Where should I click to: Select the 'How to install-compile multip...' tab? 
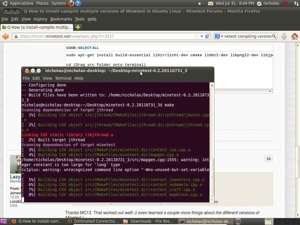click(x=37, y=27)
